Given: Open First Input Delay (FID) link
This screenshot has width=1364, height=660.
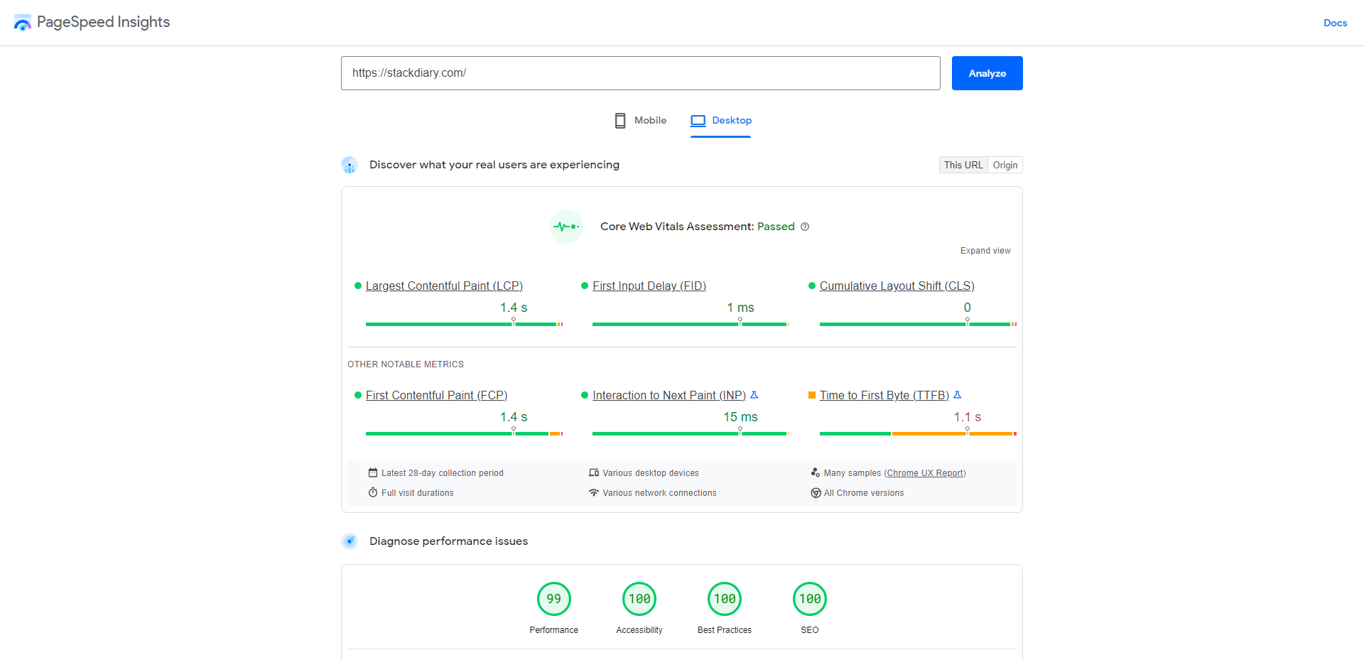Looking at the screenshot, I should [649, 286].
